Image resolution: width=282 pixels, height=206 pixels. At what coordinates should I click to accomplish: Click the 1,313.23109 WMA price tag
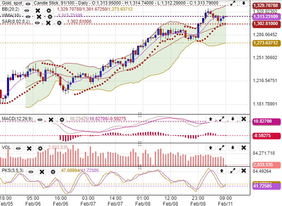[x=265, y=16]
